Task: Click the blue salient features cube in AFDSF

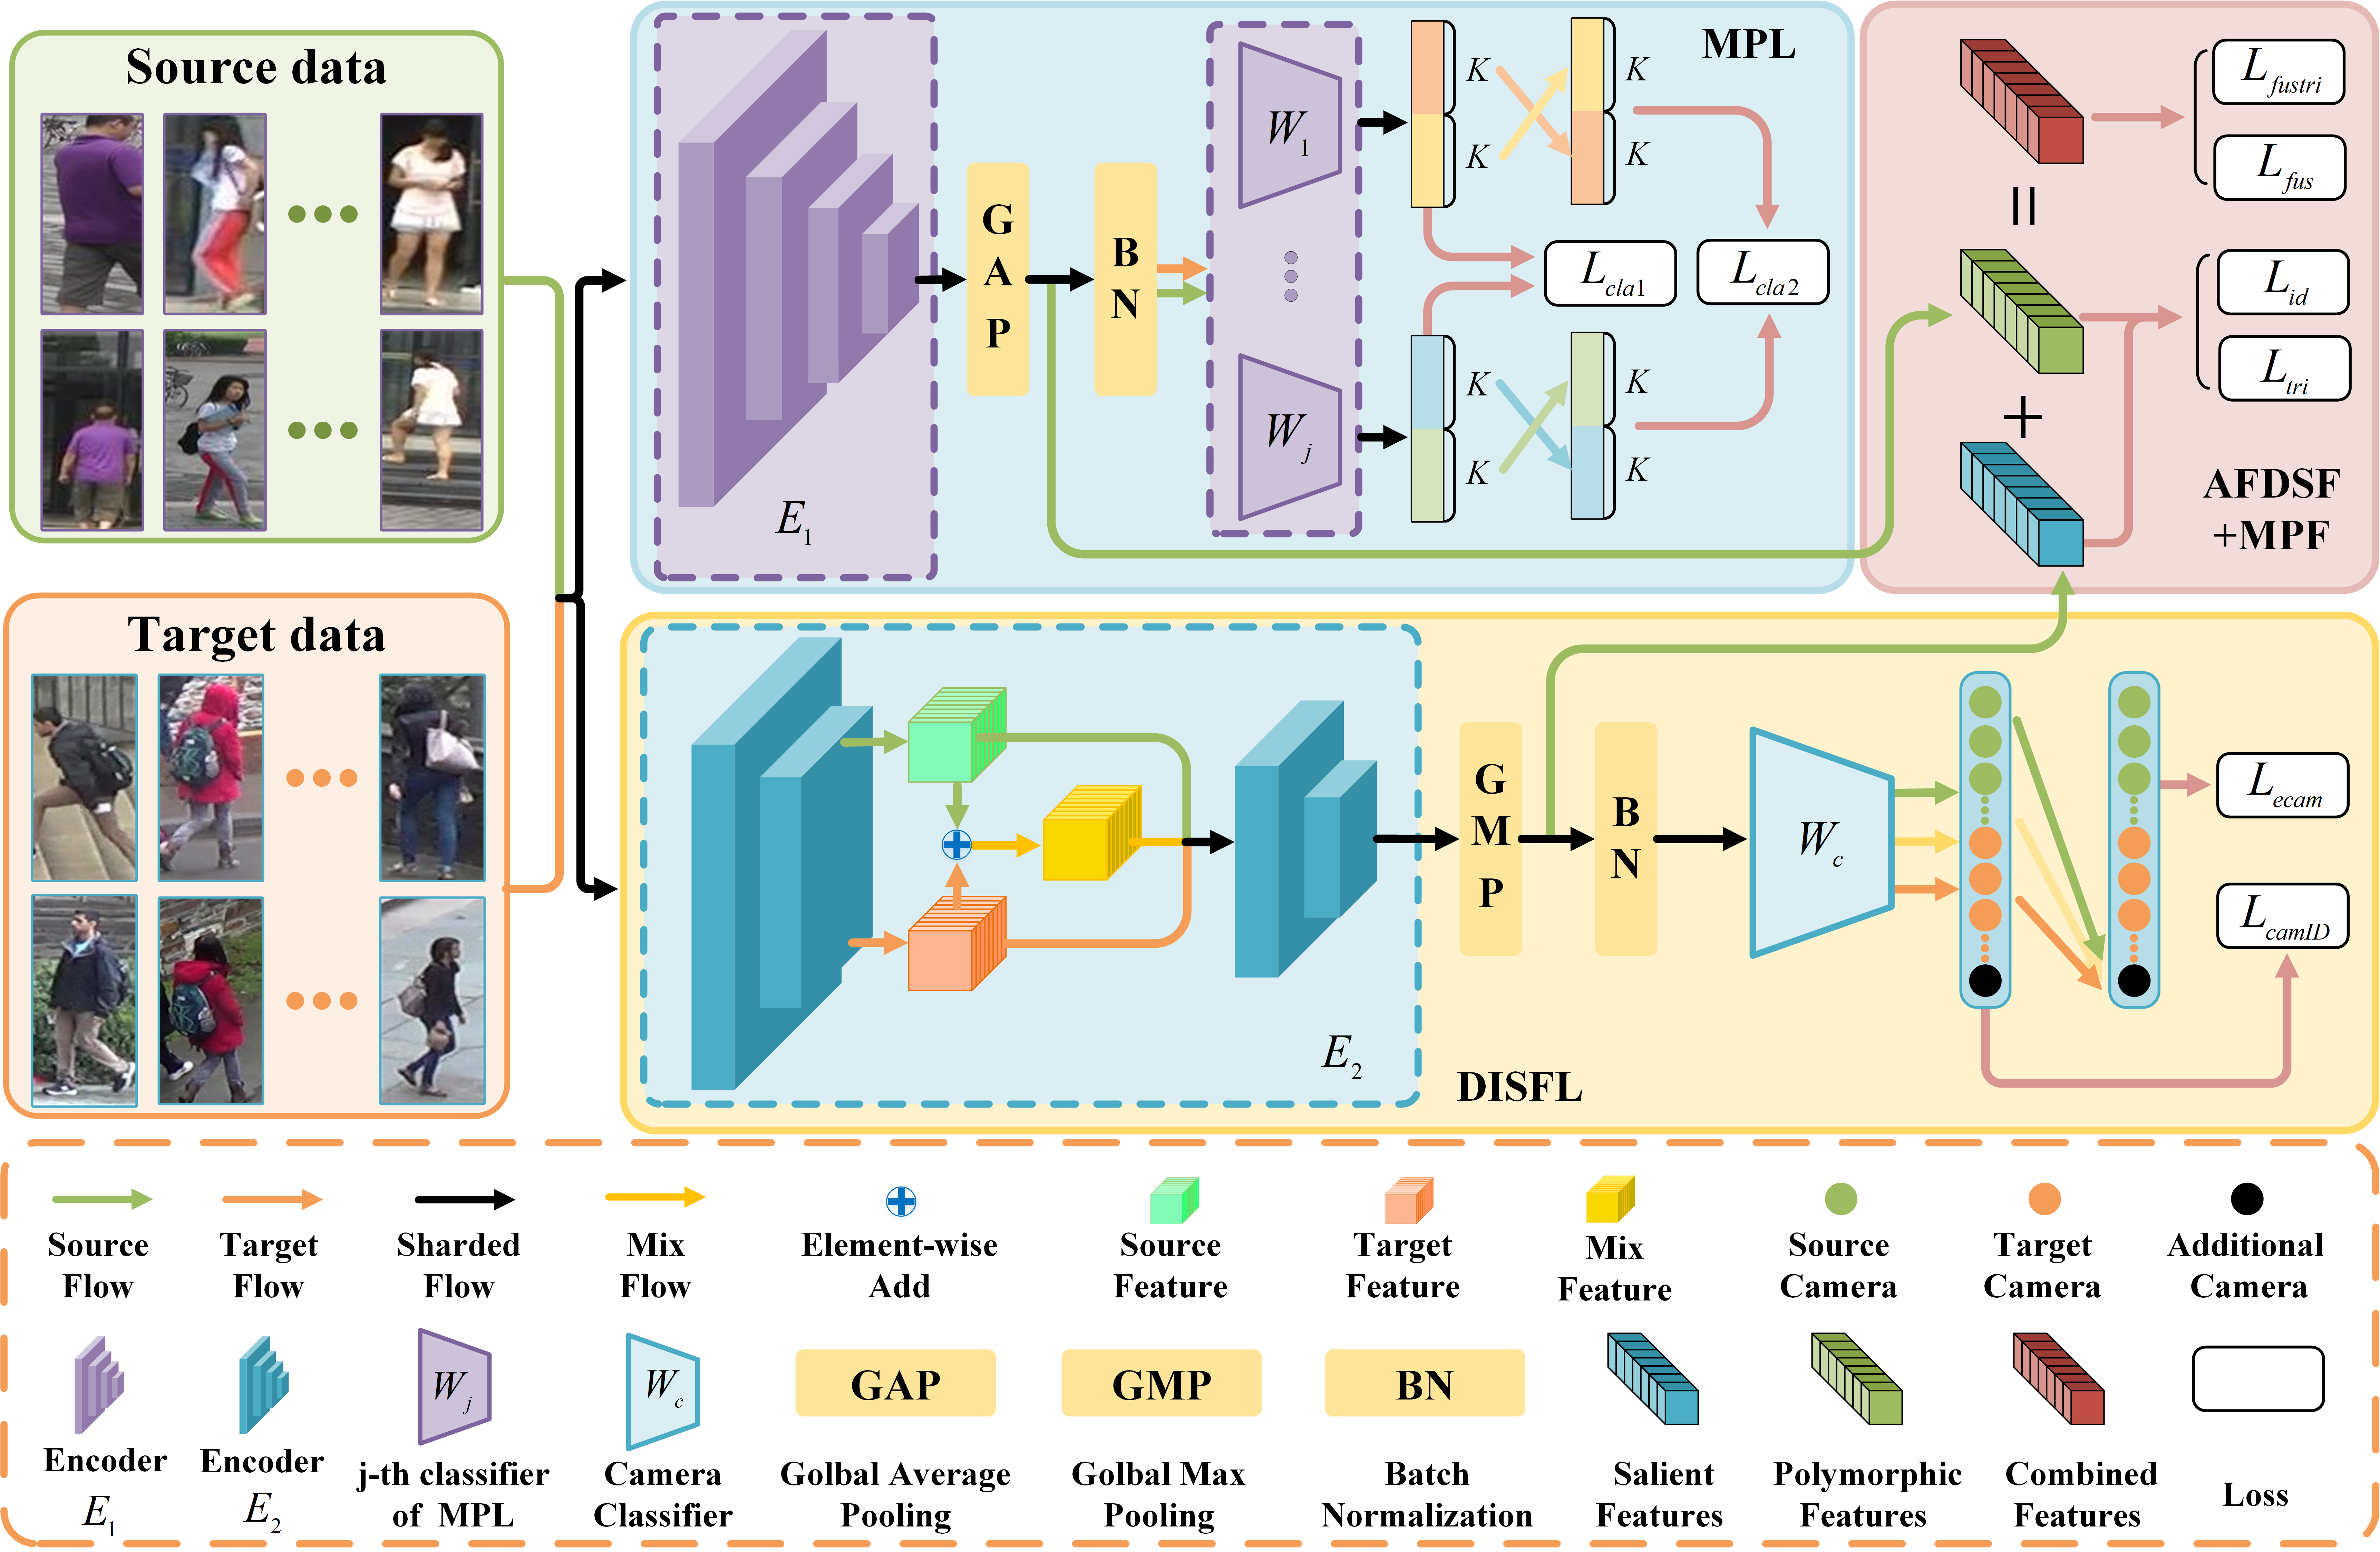Action: (2022, 505)
